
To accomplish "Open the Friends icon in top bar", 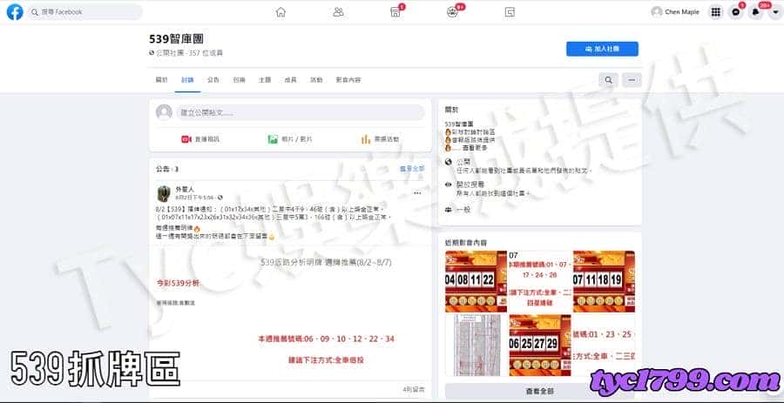I will [339, 12].
